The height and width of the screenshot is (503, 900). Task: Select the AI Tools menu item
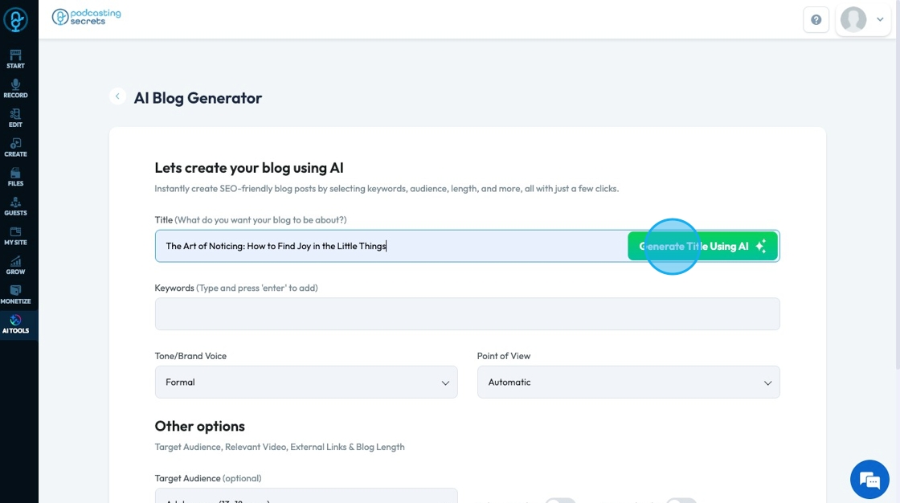15,325
